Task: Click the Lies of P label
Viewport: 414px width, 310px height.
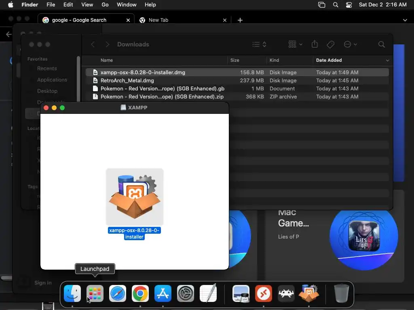Action: click(x=288, y=237)
